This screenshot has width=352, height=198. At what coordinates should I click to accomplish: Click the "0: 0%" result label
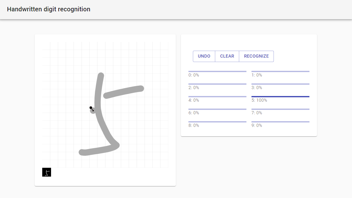(x=194, y=75)
